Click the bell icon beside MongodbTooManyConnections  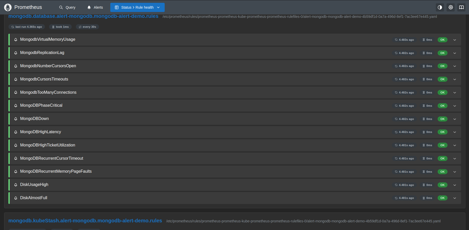16,92
